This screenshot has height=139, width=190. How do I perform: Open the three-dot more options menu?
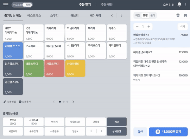[186, 5]
